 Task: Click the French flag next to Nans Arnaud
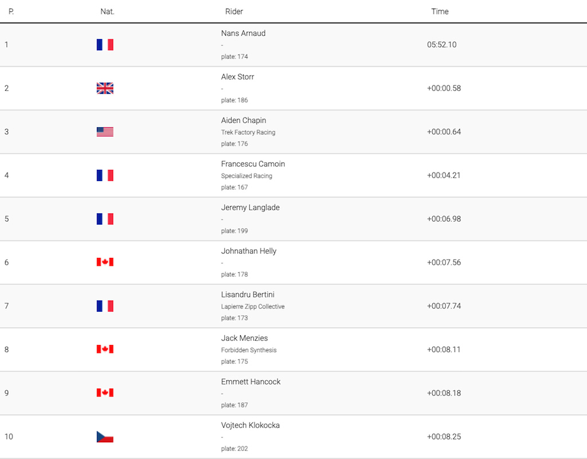pos(105,45)
